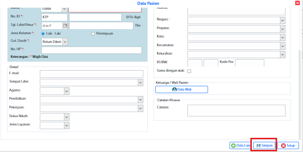The height and width of the screenshot is (152, 303).
Task: Click the No. HP input field
Action: coord(92,50)
